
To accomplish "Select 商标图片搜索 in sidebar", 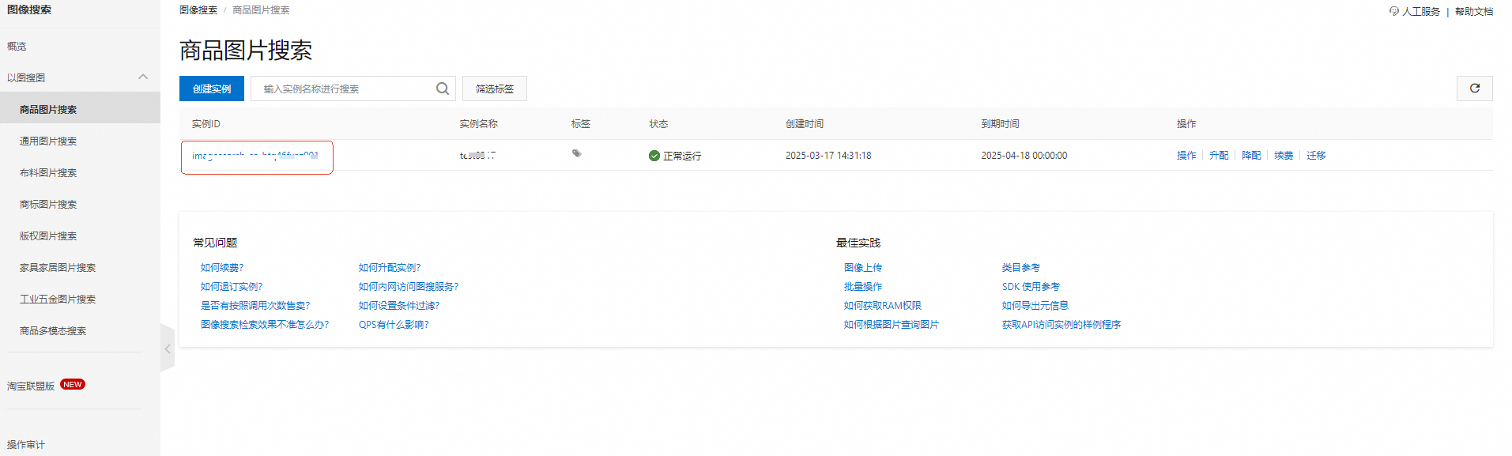I will click(x=48, y=204).
